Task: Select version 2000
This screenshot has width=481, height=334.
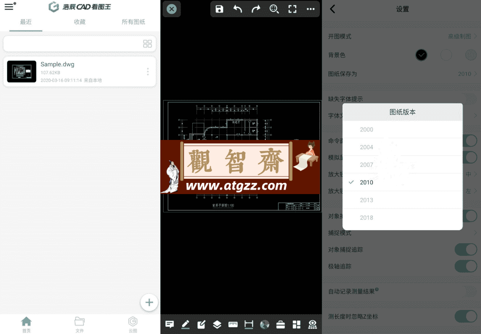Action: coord(402,130)
